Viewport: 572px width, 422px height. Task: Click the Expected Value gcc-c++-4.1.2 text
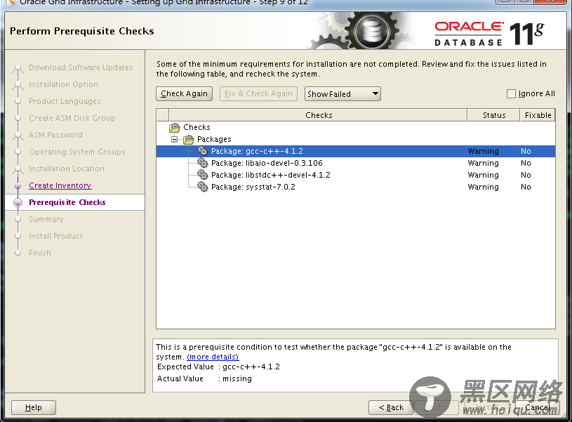pyautogui.click(x=251, y=367)
